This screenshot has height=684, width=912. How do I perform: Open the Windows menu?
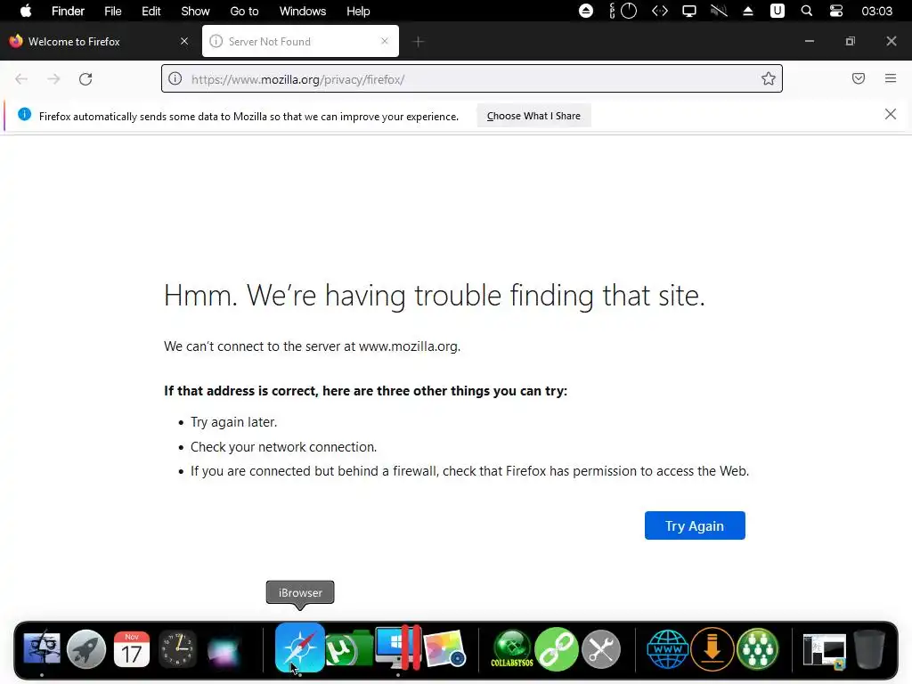pos(303,11)
